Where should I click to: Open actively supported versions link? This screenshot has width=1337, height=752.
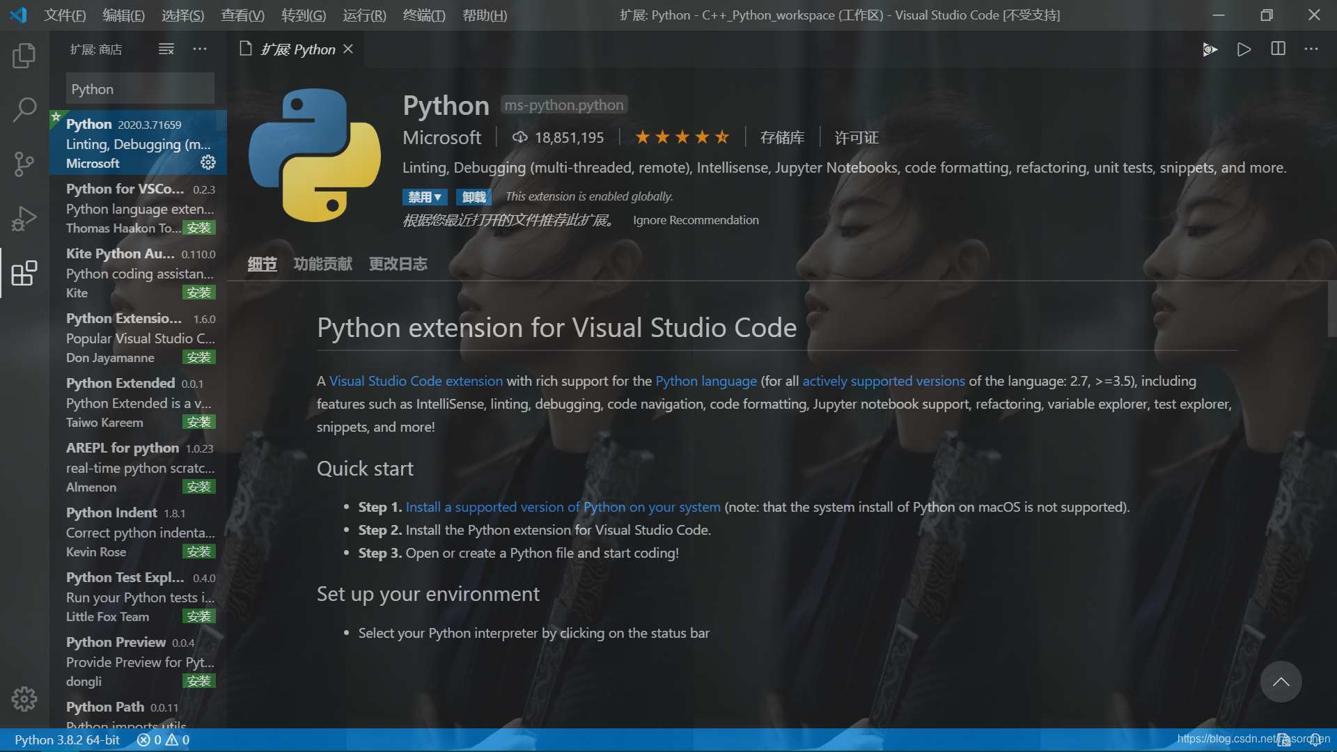pyautogui.click(x=884, y=381)
